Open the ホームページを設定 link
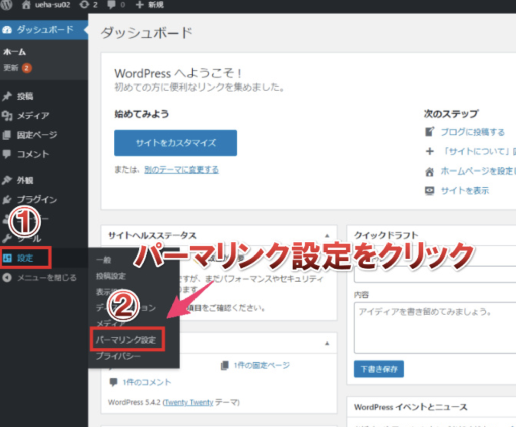Viewport: 516px width, 427px height. (x=479, y=171)
